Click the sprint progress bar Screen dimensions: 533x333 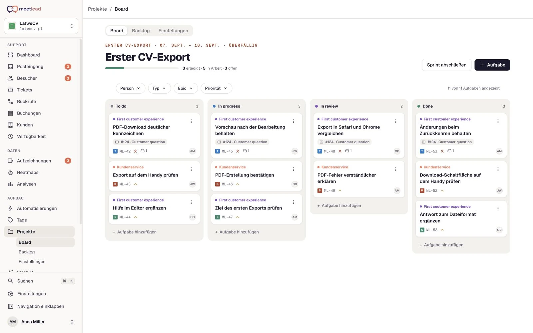point(142,68)
